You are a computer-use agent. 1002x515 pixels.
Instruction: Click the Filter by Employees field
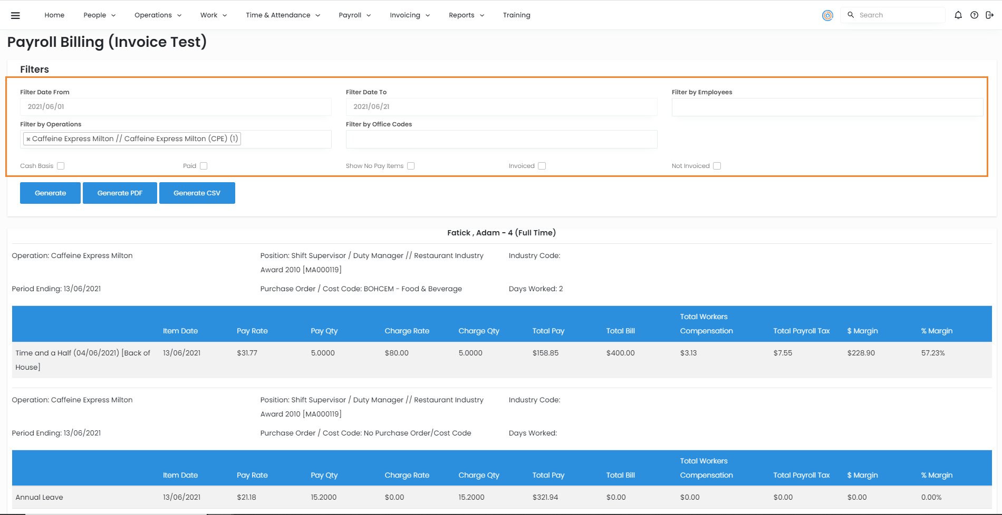tap(827, 107)
